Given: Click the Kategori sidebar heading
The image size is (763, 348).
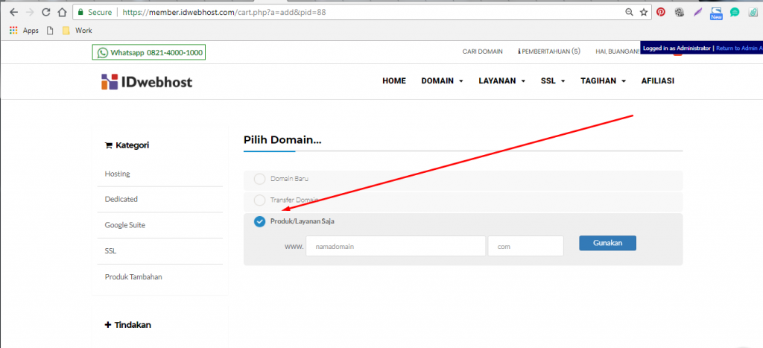Looking at the screenshot, I should point(127,145).
